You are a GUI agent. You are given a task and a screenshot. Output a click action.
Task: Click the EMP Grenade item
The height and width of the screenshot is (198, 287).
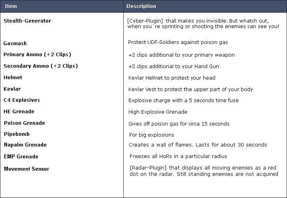21,156
